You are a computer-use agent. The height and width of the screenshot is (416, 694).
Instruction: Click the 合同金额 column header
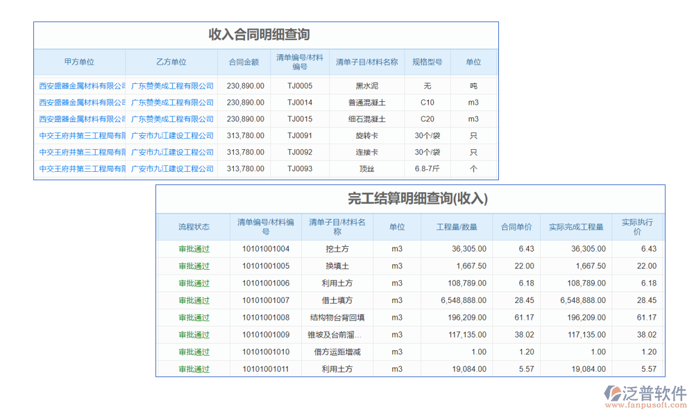pos(244,62)
